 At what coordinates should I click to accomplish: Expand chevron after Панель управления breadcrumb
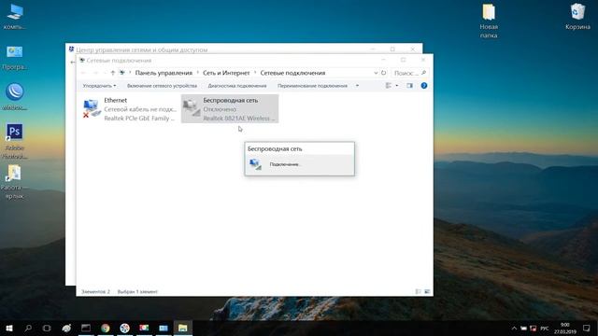coord(197,73)
